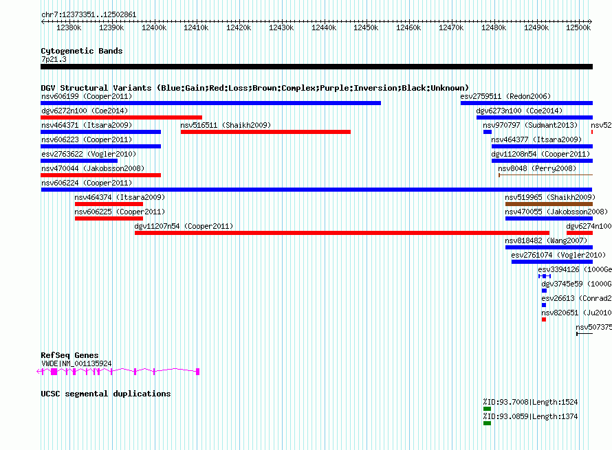Select the nsv464377 (Itsara2009) label
This screenshot has width=612, height=450.
tap(536, 139)
